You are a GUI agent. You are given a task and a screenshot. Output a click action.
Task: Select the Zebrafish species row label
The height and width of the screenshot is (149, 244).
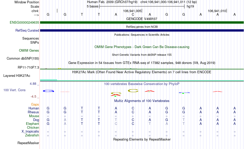32,135
